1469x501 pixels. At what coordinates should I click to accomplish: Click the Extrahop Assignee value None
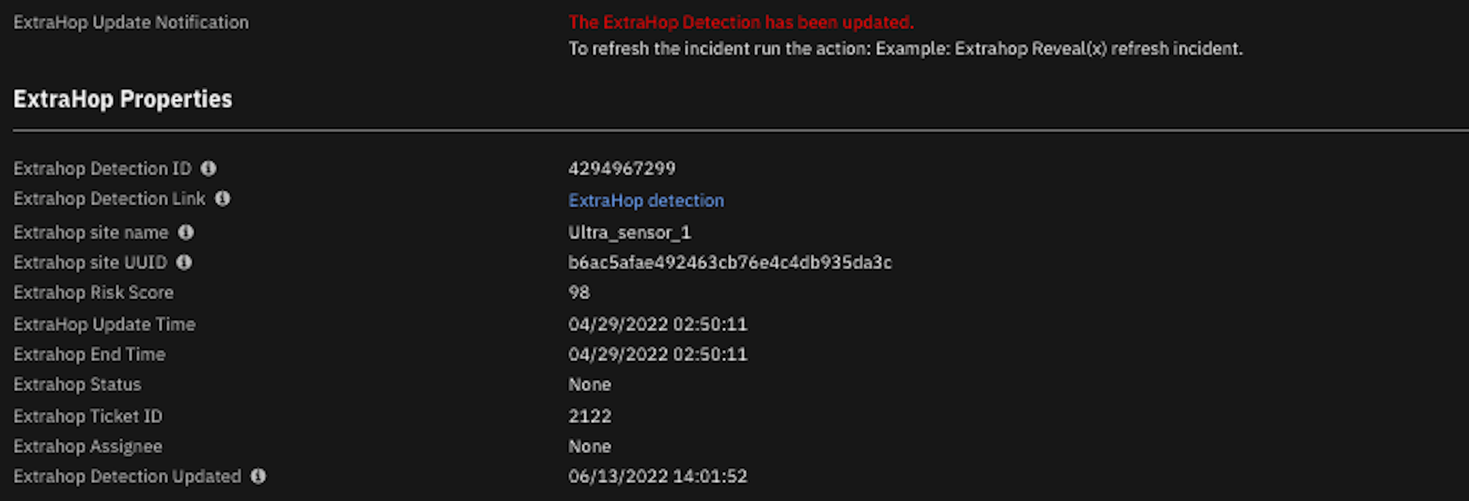(589, 446)
